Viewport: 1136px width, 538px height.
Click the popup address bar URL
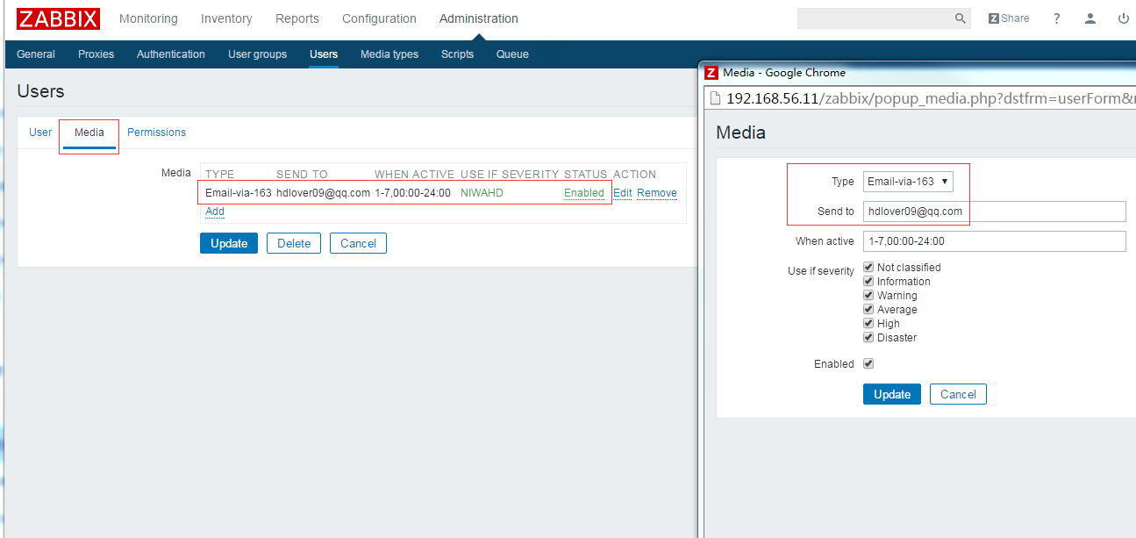931,98
